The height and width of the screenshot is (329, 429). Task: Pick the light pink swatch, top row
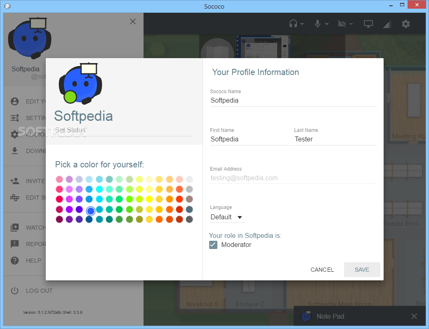(x=59, y=179)
